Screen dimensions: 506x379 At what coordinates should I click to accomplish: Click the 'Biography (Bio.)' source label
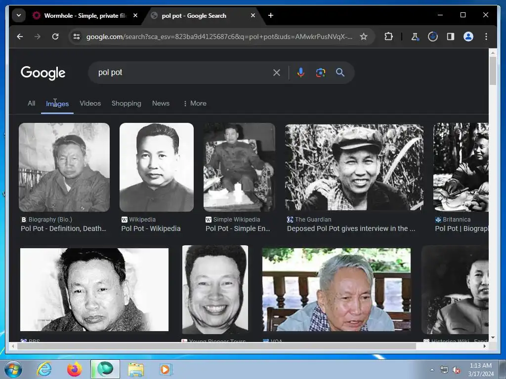pyautogui.click(x=50, y=220)
